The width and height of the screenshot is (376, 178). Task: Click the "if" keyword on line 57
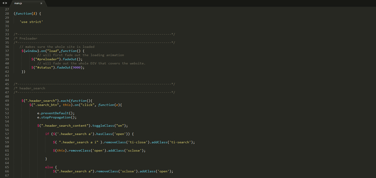47,134
